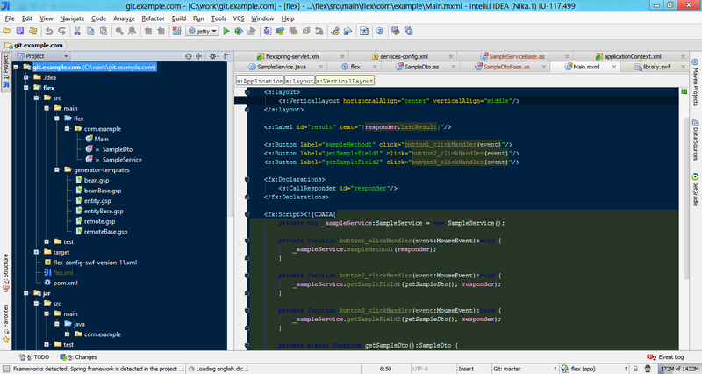Screen dimensions: 702x374
Task: Click the Update Project VCS icon
Action: click(268, 31)
